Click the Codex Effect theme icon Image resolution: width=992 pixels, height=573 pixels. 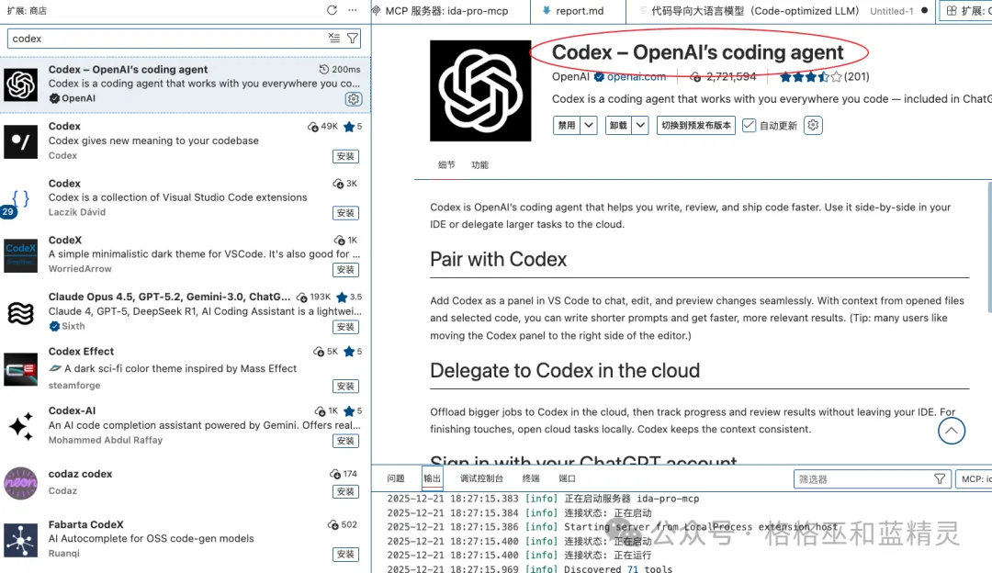[20, 369]
